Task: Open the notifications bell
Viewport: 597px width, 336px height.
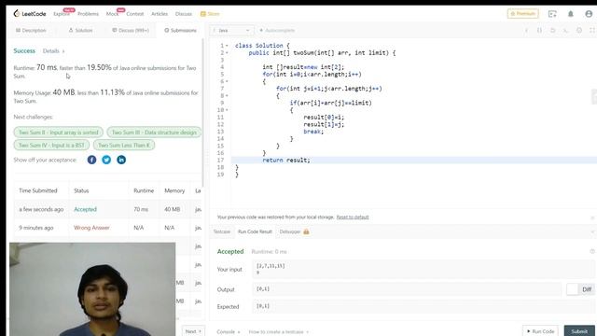Action: 570,14
